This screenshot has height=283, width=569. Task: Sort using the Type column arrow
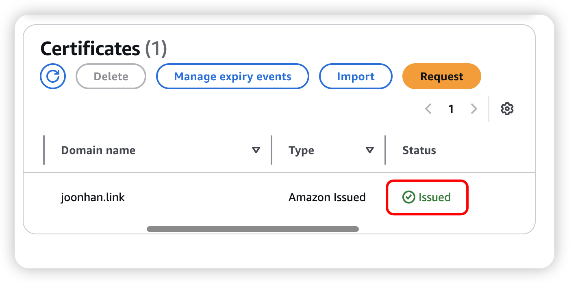click(369, 150)
